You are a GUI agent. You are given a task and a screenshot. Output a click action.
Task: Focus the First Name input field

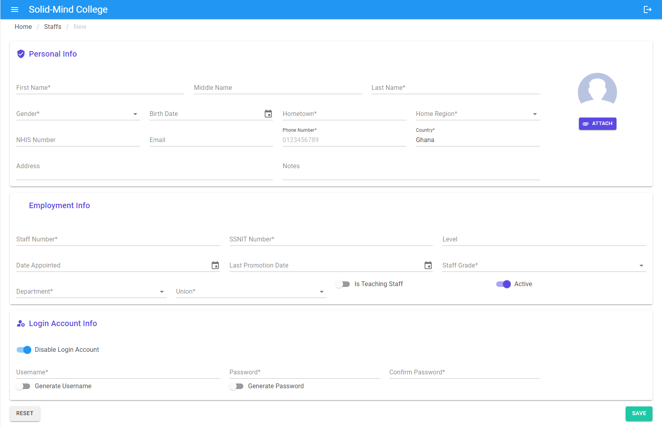[100, 88]
